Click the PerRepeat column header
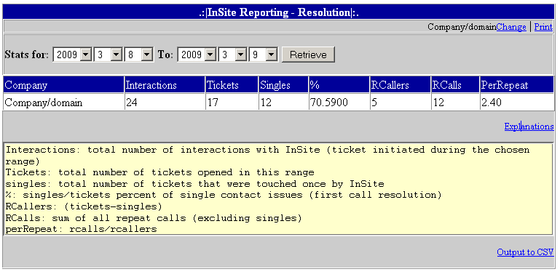Image resolution: width=560 pixels, height=277 pixels. [517, 85]
